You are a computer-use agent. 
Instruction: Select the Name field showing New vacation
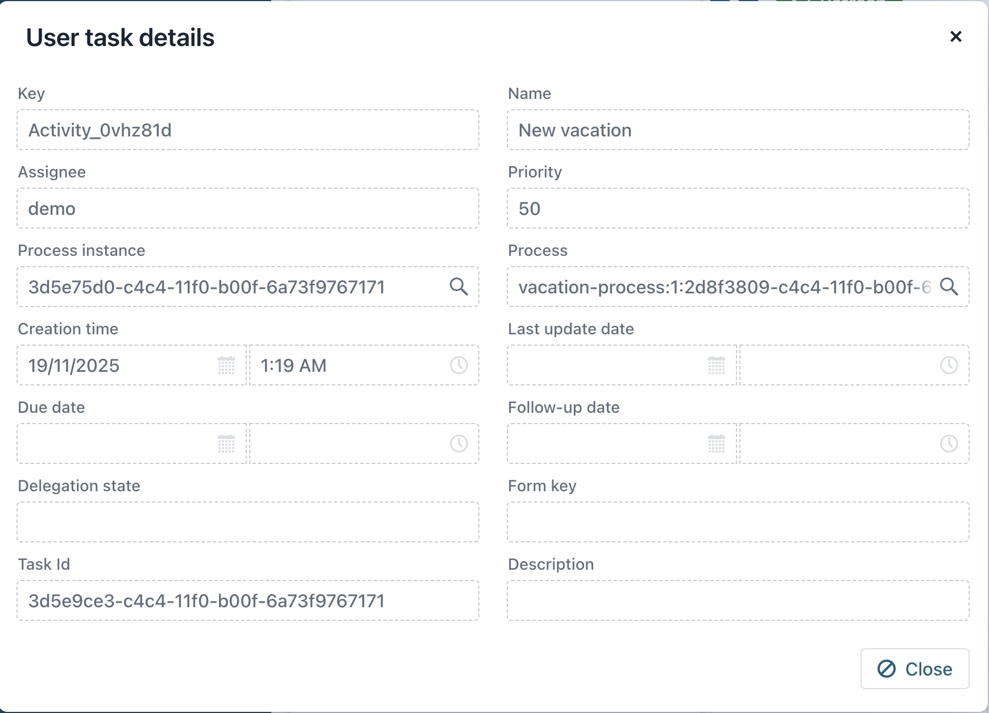pos(738,130)
